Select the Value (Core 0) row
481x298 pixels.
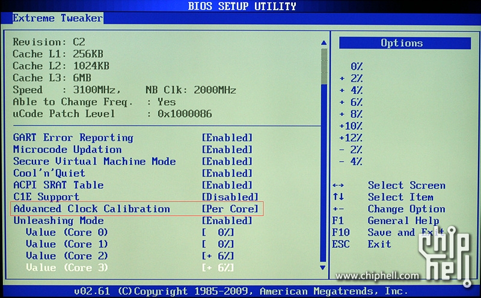(x=67, y=233)
